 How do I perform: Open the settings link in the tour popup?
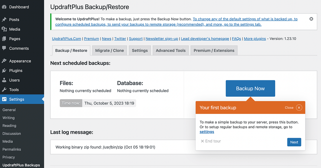pyautogui.click(x=207, y=132)
